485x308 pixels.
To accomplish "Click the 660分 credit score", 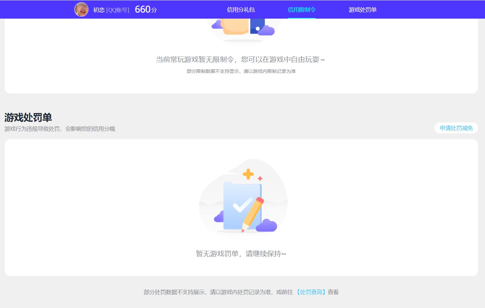I will tap(146, 10).
